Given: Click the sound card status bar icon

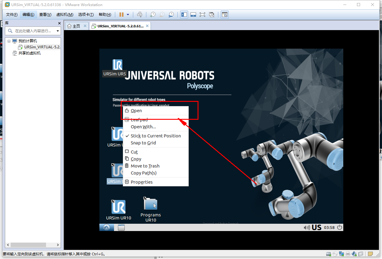Looking at the screenshot, I should click(x=354, y=254).
